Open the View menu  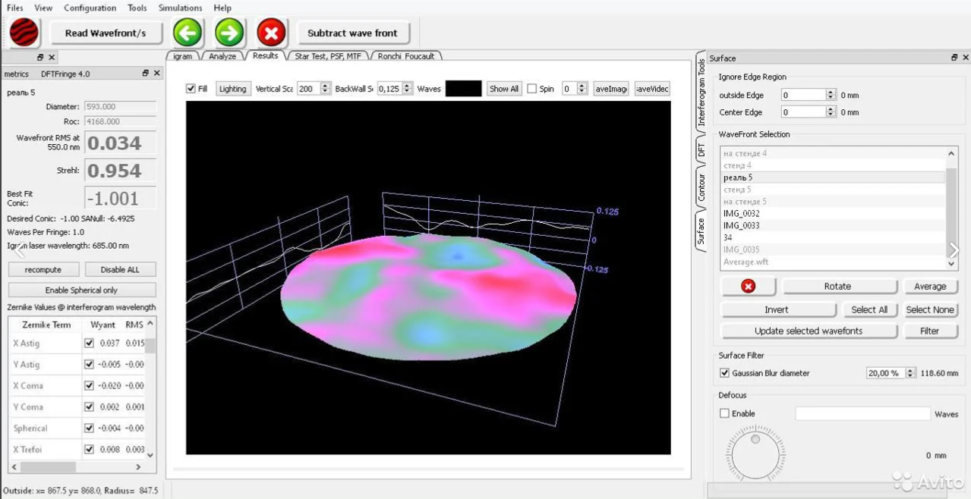click(x=43, y=8)
